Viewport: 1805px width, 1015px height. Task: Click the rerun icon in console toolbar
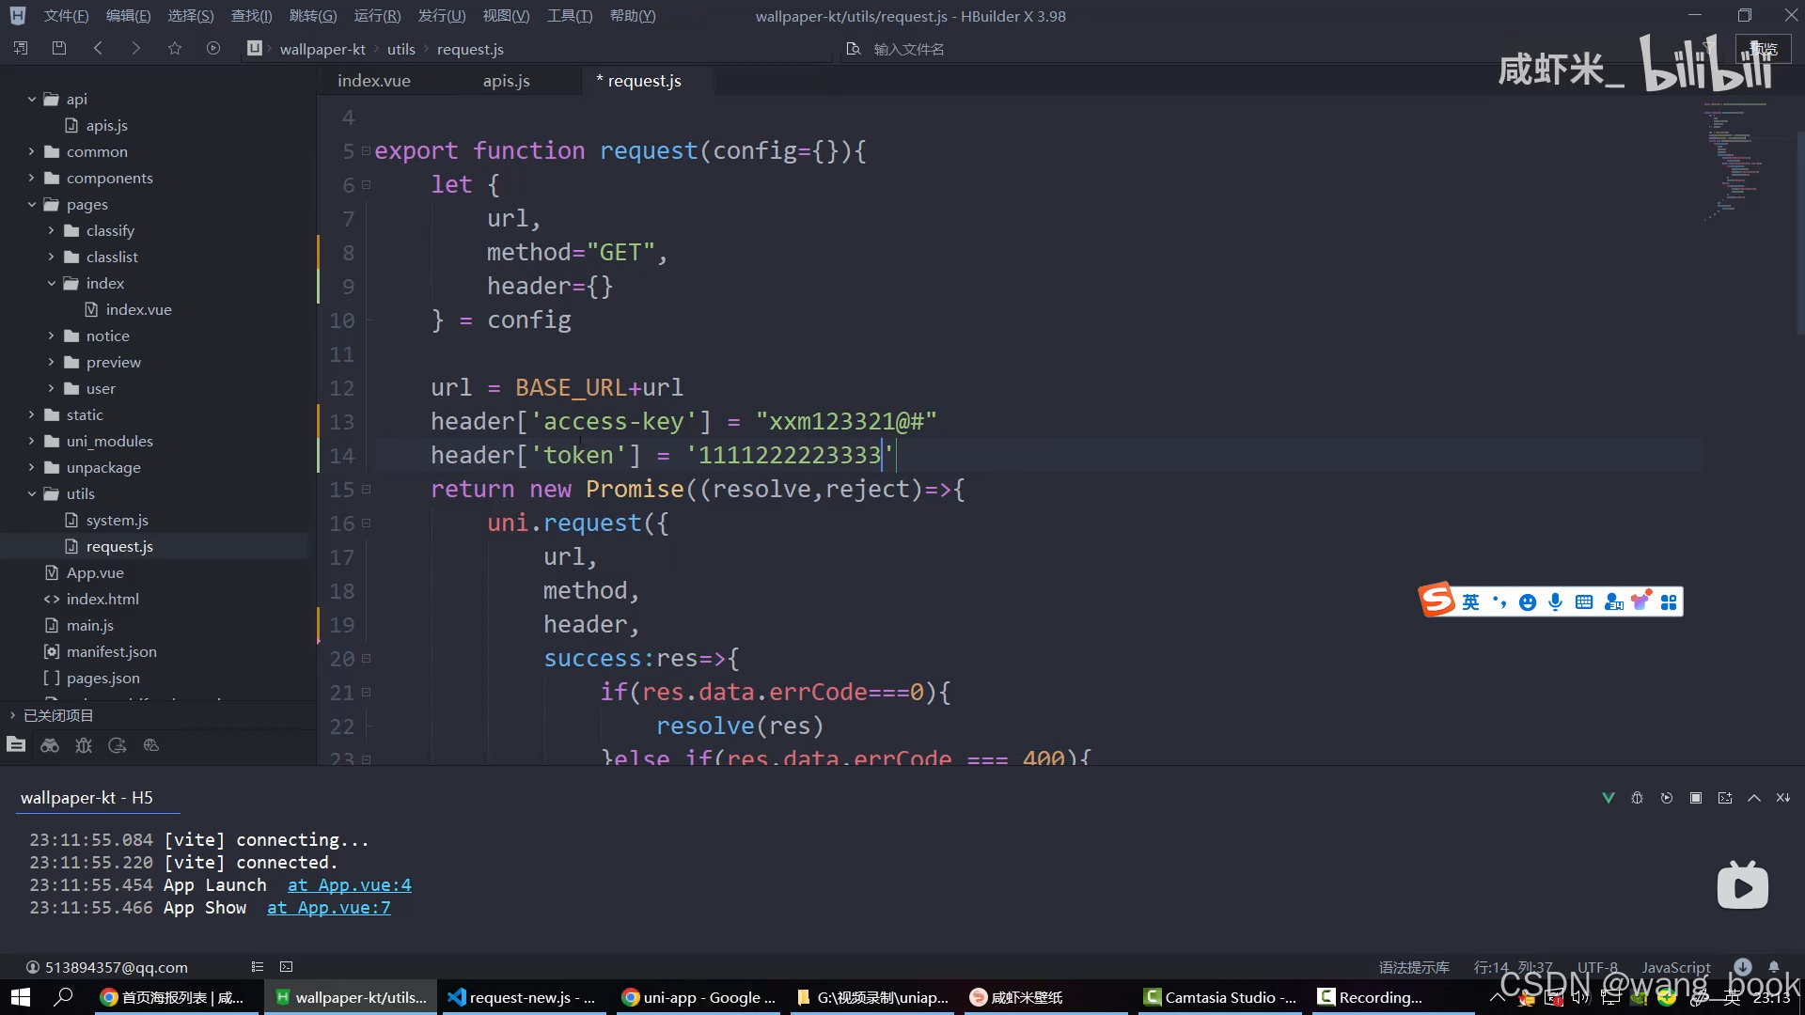point(1667,798)
